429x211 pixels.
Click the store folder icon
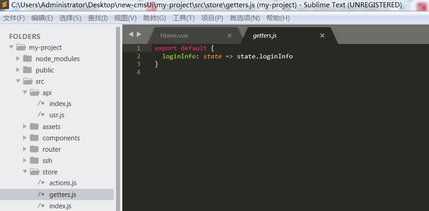(34, 172)
